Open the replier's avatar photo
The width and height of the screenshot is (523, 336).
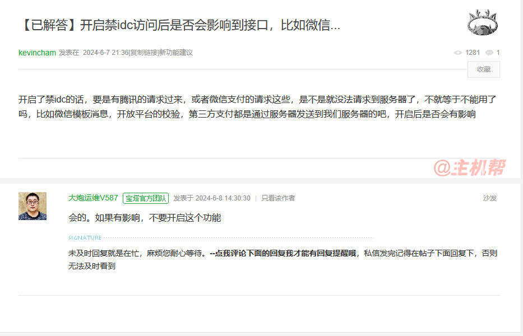(33, 206)
